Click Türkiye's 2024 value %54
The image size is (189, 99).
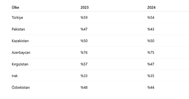coord(151,18)
